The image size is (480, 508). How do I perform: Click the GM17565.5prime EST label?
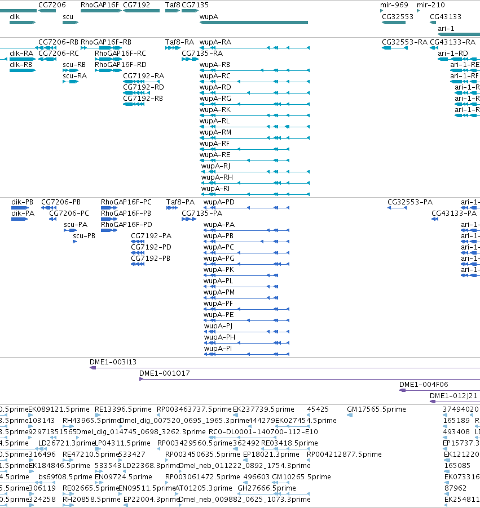(x=376, y=409)
